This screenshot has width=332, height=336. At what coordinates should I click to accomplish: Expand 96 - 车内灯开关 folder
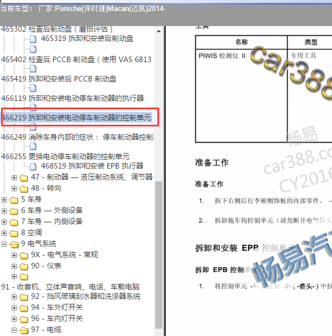[x=14, y=319]
